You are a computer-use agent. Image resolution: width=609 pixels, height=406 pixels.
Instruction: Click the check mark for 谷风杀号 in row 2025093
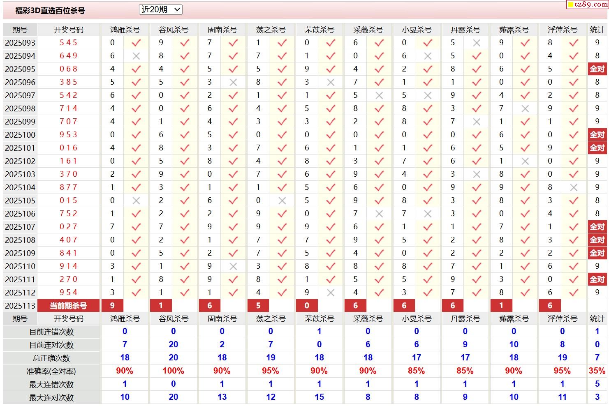(x=185, y=43)
